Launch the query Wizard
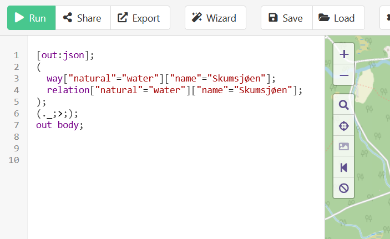 point(215,18)
